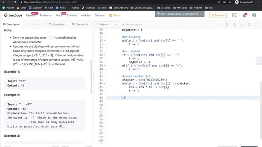Viewport: 262px width, 147px height.
Task: Bookmark this page with star icon
Action: (x=230, y=2)
